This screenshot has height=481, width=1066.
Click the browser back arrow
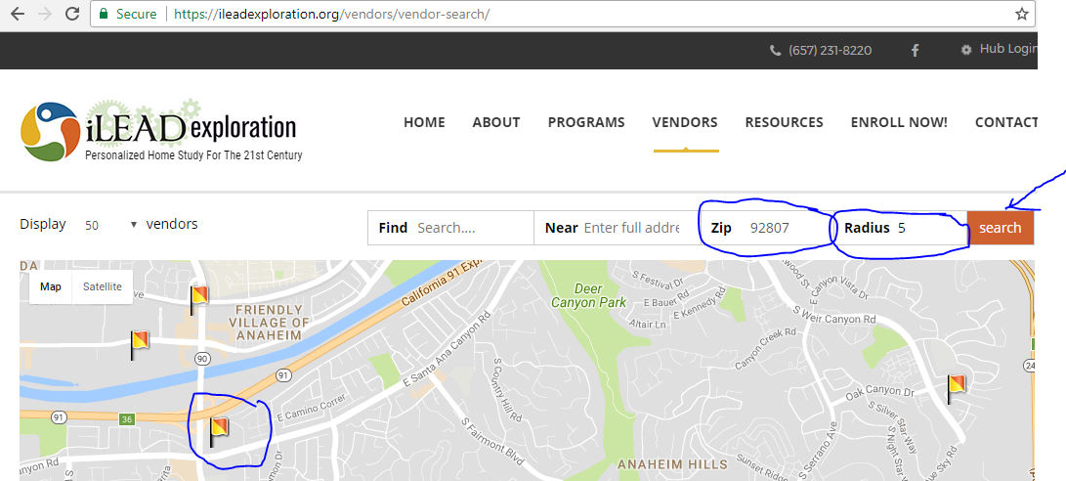17,14
